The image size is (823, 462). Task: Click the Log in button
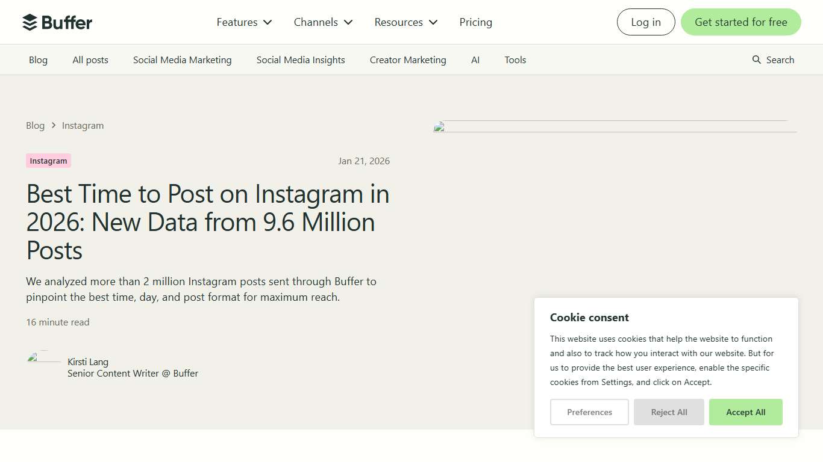(x=645, y=22)
